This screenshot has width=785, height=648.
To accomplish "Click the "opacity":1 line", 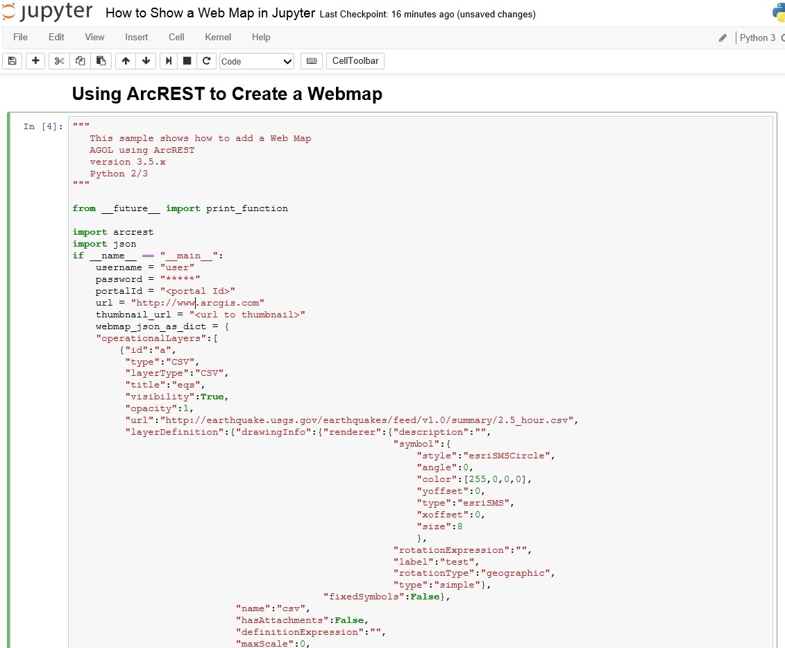I will pos(159,408).
